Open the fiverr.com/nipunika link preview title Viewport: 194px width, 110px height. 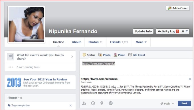tap(99, 79)
